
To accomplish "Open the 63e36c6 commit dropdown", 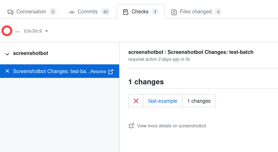I will pos(36,31).
